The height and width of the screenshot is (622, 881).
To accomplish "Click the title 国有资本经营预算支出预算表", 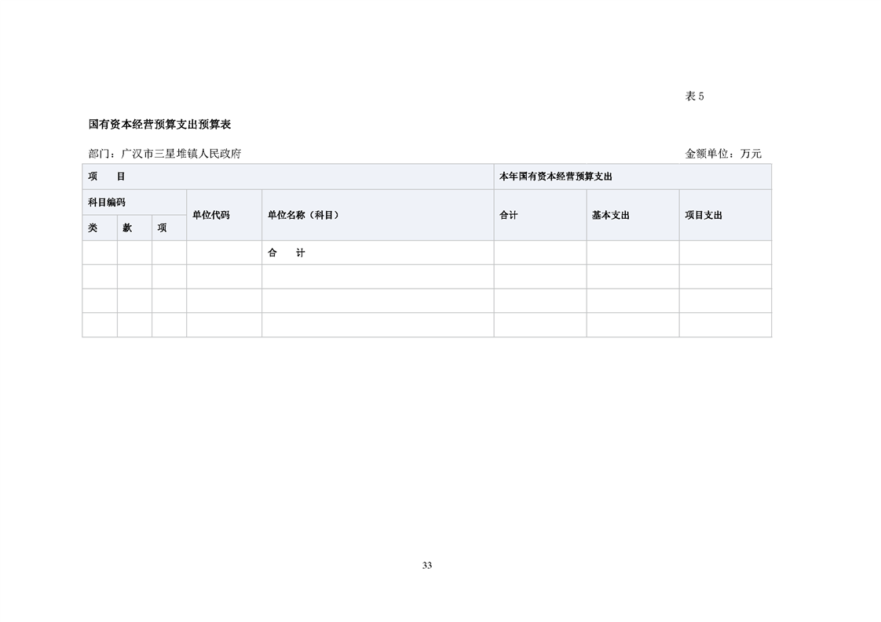I will [159, 125].
